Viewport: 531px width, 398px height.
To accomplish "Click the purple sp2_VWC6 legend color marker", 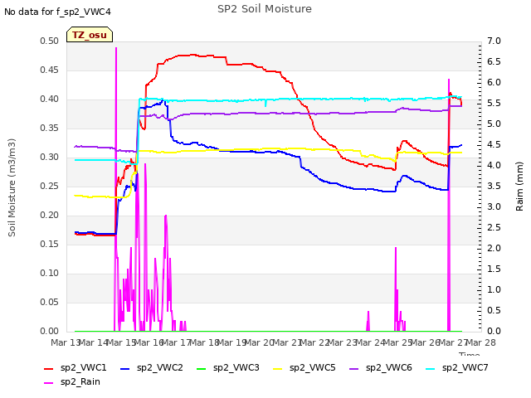I will (354, 368).
